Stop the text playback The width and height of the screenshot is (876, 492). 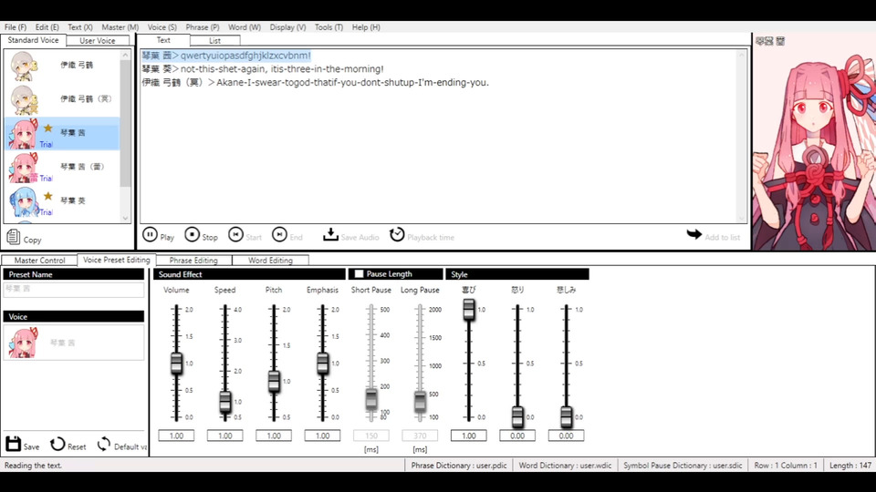(193, 235)
